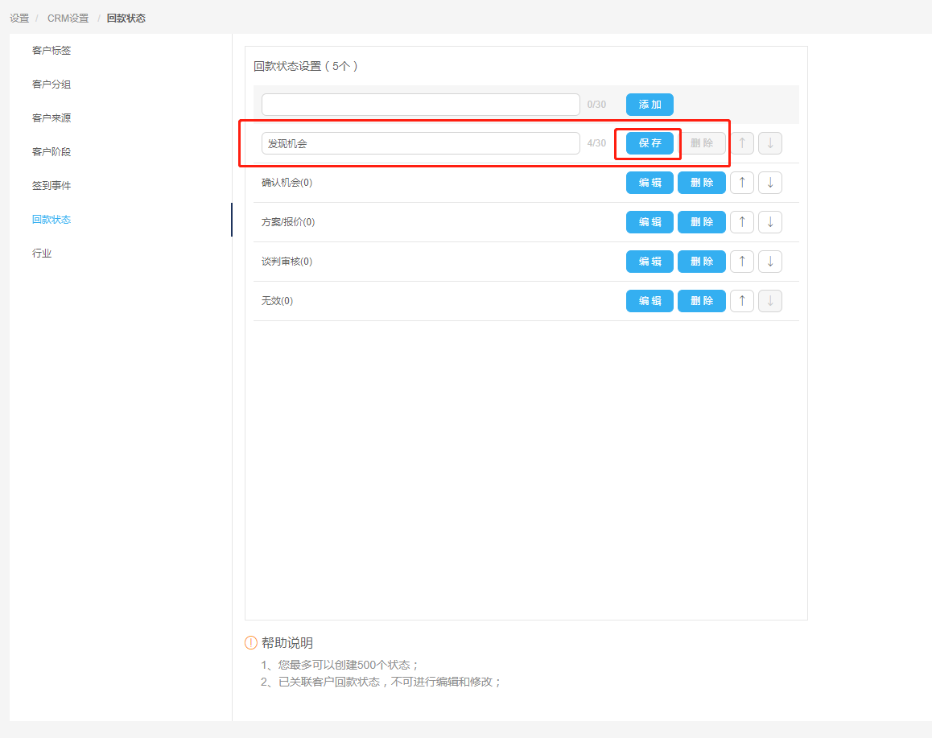Move 方案/报价 up with arrow icon
This screenshot has width=932, height=738.
point(741,222)
